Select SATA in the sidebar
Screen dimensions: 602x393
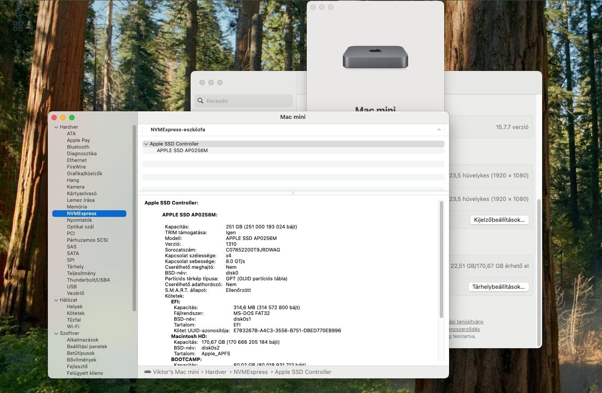pyautogui.click(x=73, y=253)
